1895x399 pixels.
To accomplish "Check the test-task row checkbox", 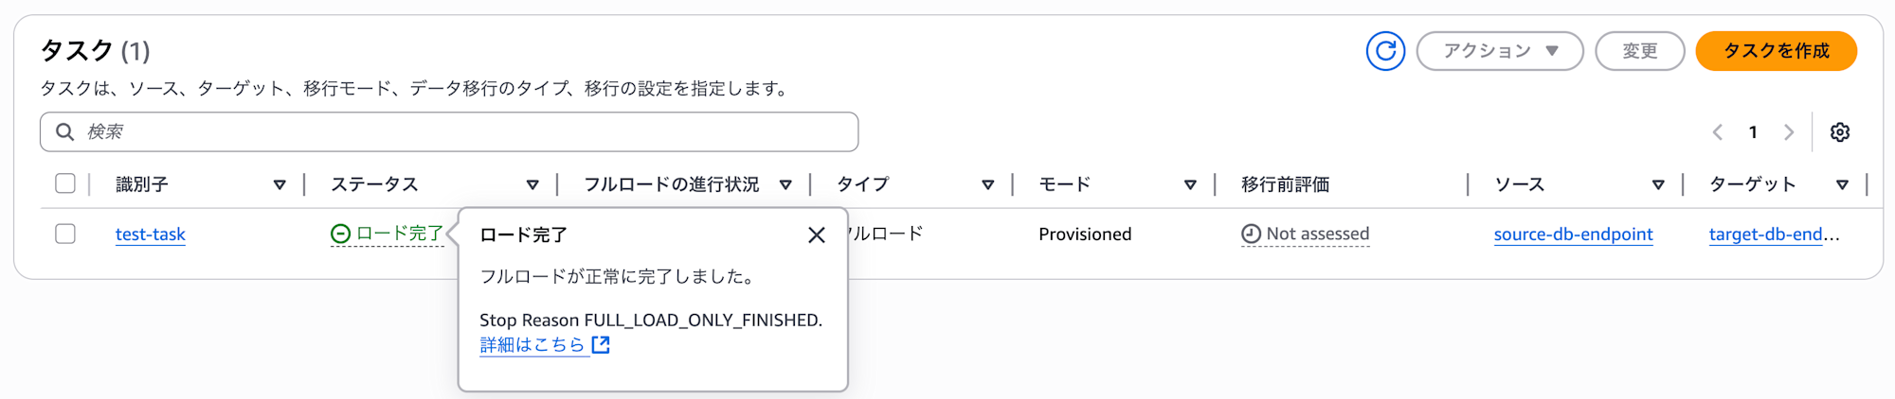I will (x=65, y=234).
